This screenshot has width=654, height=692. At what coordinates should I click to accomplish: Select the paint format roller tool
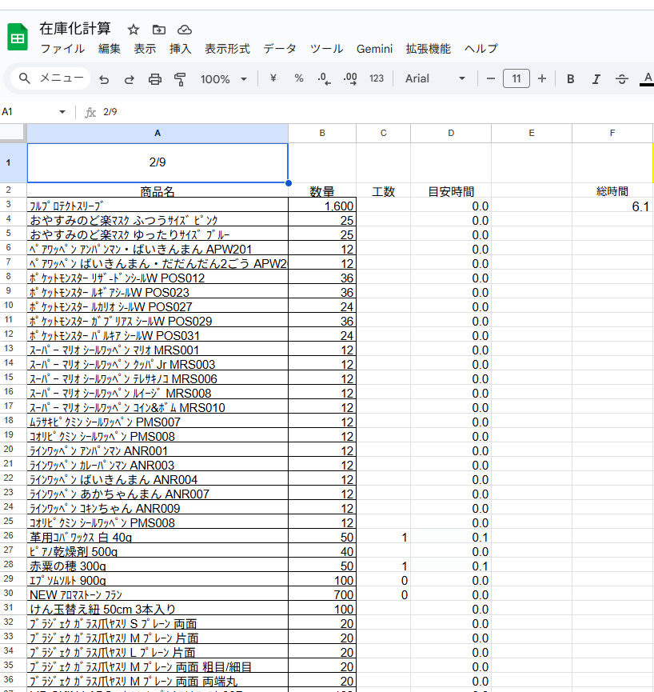[180, 78]
